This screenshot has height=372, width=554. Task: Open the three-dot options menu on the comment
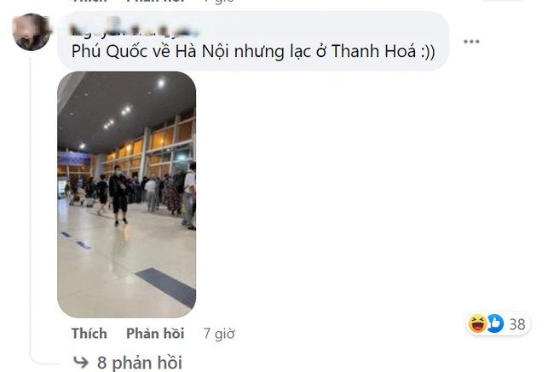(x=471, y=42)
